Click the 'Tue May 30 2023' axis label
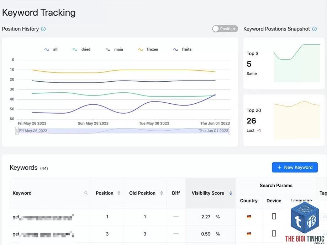This screenshot has height=245, width=327. [x=154, y=123]
